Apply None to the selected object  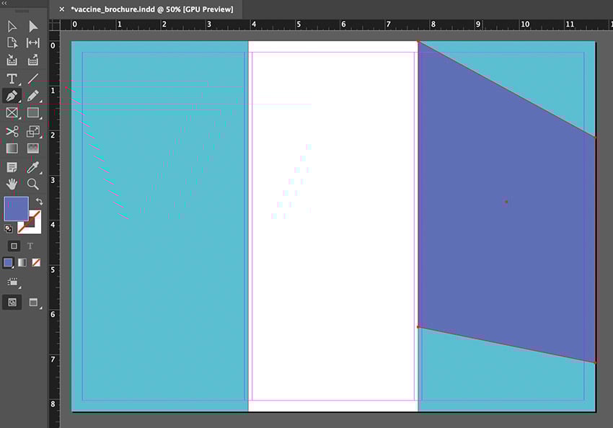36,263
